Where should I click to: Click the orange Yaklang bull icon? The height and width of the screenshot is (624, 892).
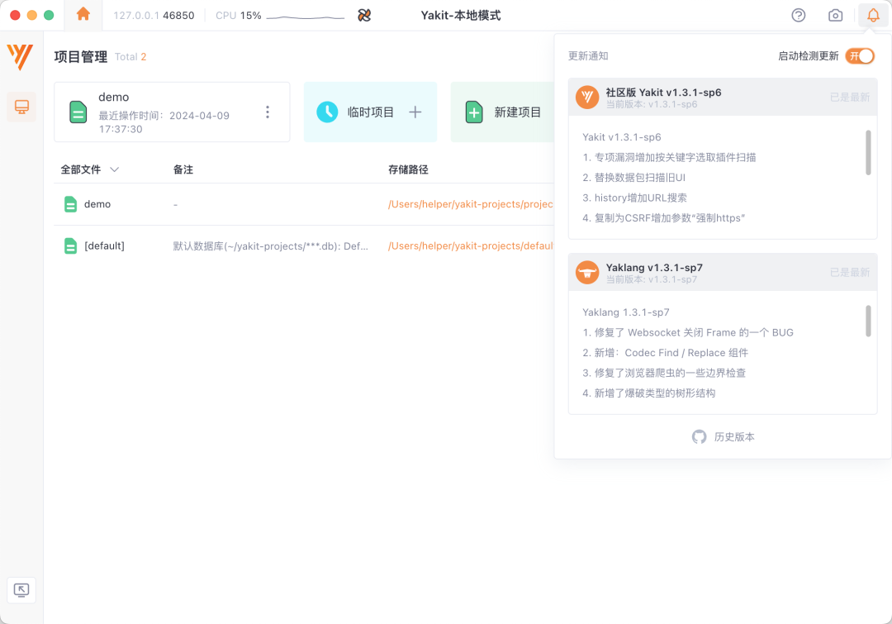(x=587, y=273)
